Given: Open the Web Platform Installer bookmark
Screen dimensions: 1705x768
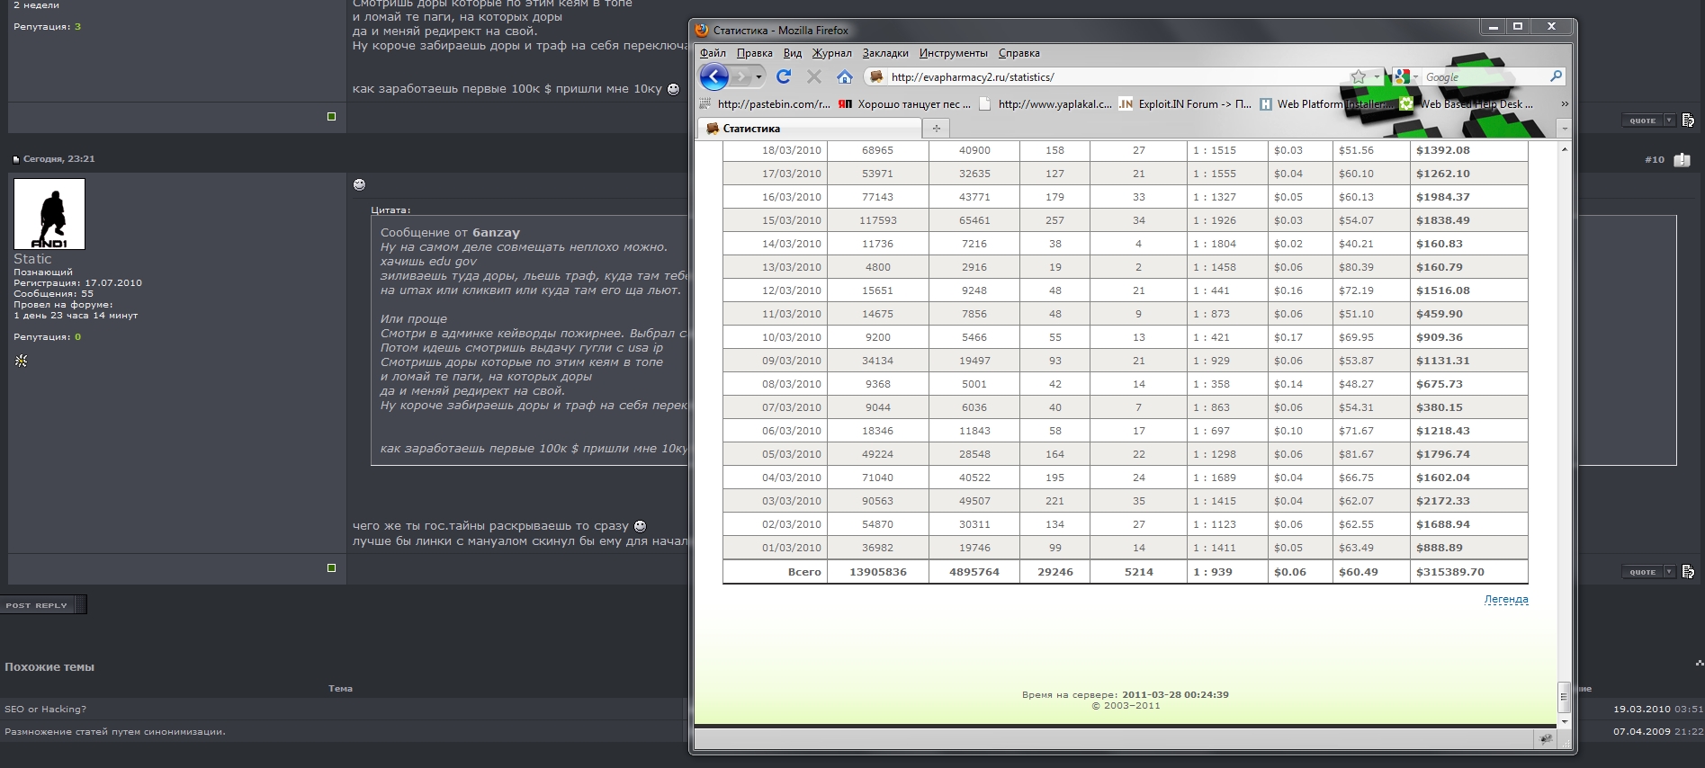Looking at the screenshot, I should (1326, 103).
